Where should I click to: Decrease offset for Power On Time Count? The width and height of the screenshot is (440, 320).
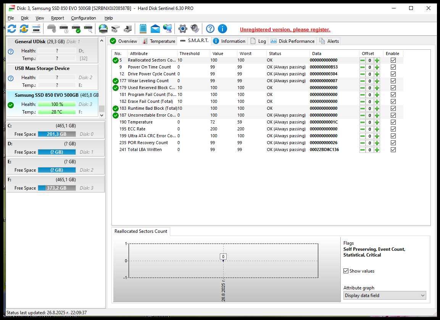tap(363, 67)
